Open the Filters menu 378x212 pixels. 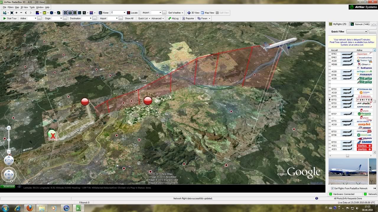(x=10, y=7)
